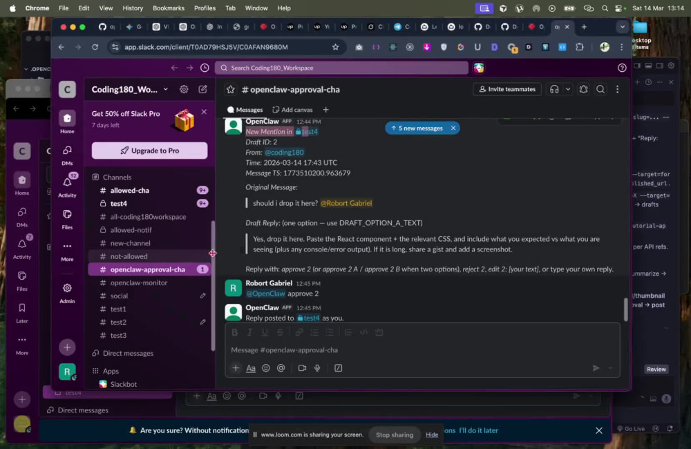Open the Activity bell with 52 badge
Screen dimensions: 691x449
tap(67, 186)
